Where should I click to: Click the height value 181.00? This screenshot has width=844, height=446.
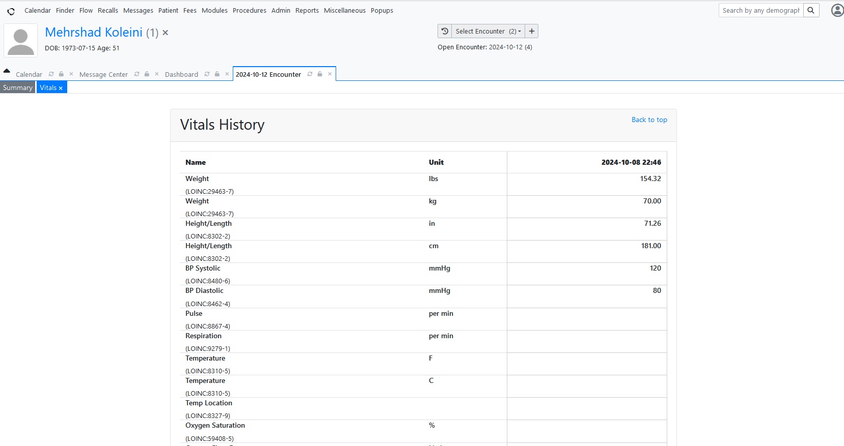pos(651,246)
